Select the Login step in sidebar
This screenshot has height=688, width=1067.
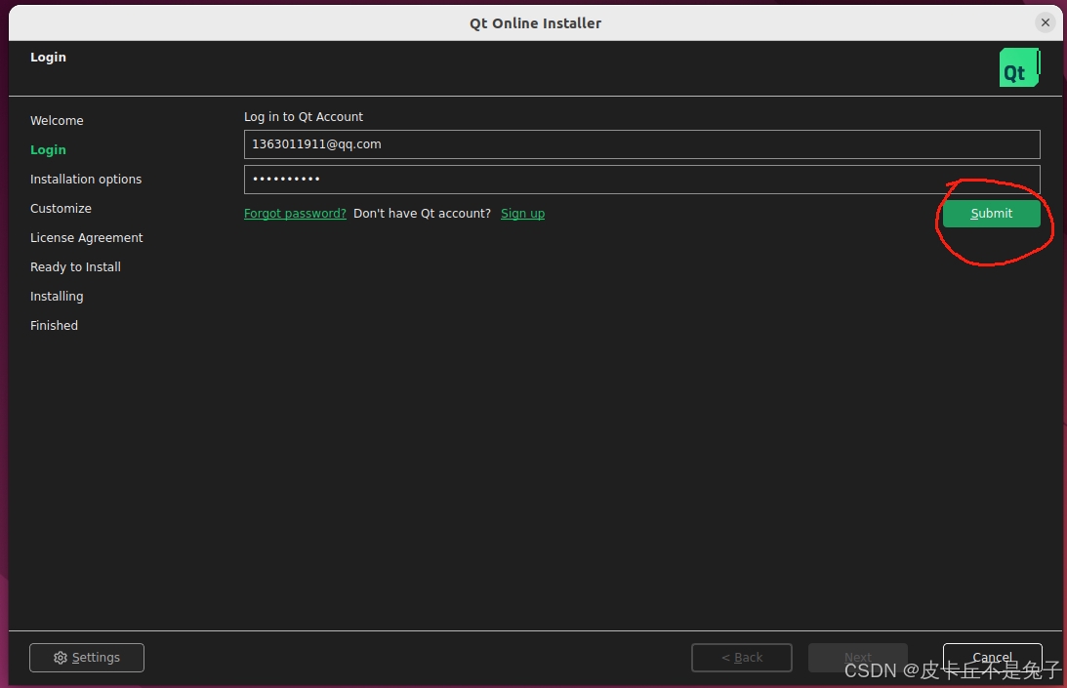(x=48, y=149)
